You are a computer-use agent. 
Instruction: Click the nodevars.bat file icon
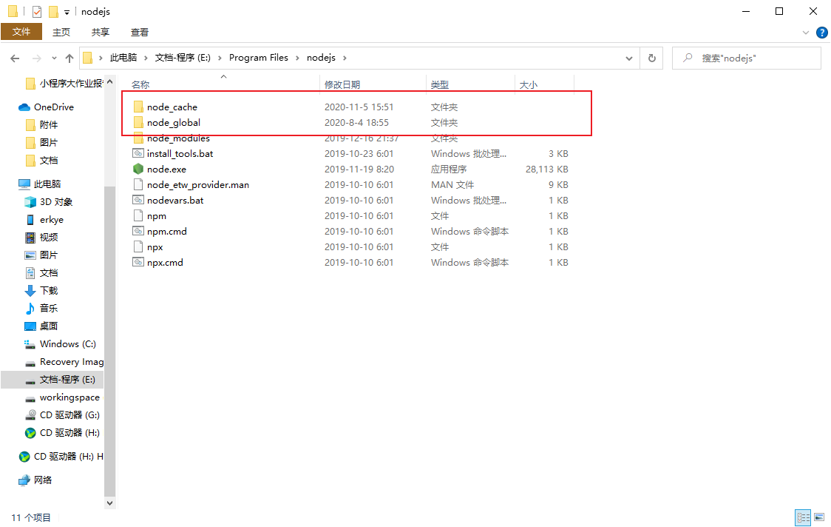tap(138, 200)
